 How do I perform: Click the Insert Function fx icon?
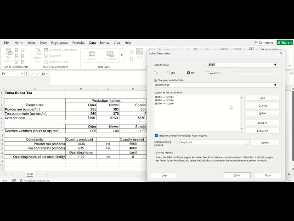point(43,74)
